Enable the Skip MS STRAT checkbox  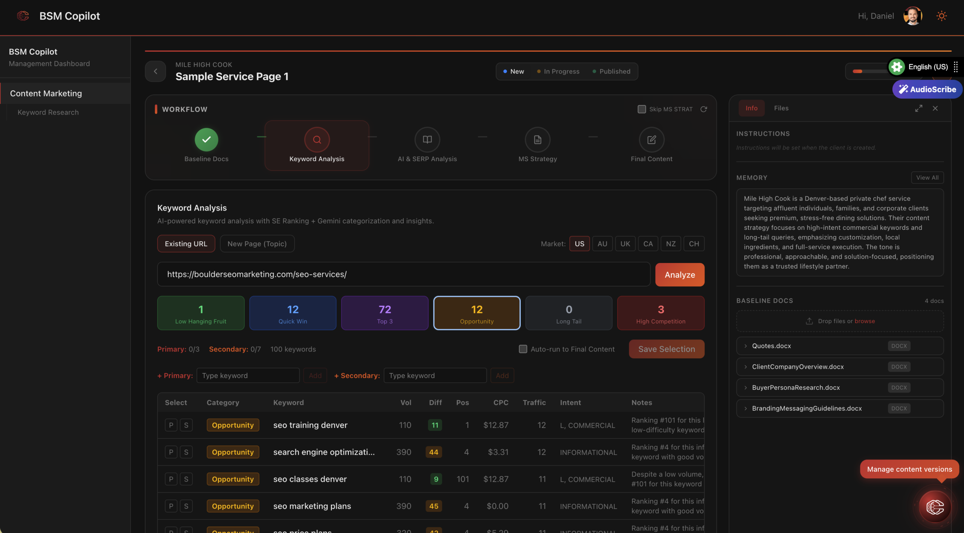tap(642, 109)
